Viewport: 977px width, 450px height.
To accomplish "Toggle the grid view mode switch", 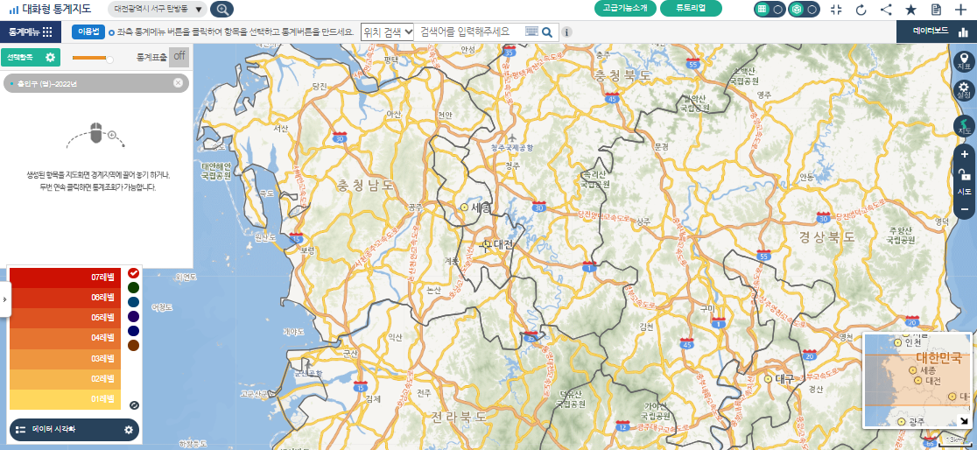I will click(770, 10).
